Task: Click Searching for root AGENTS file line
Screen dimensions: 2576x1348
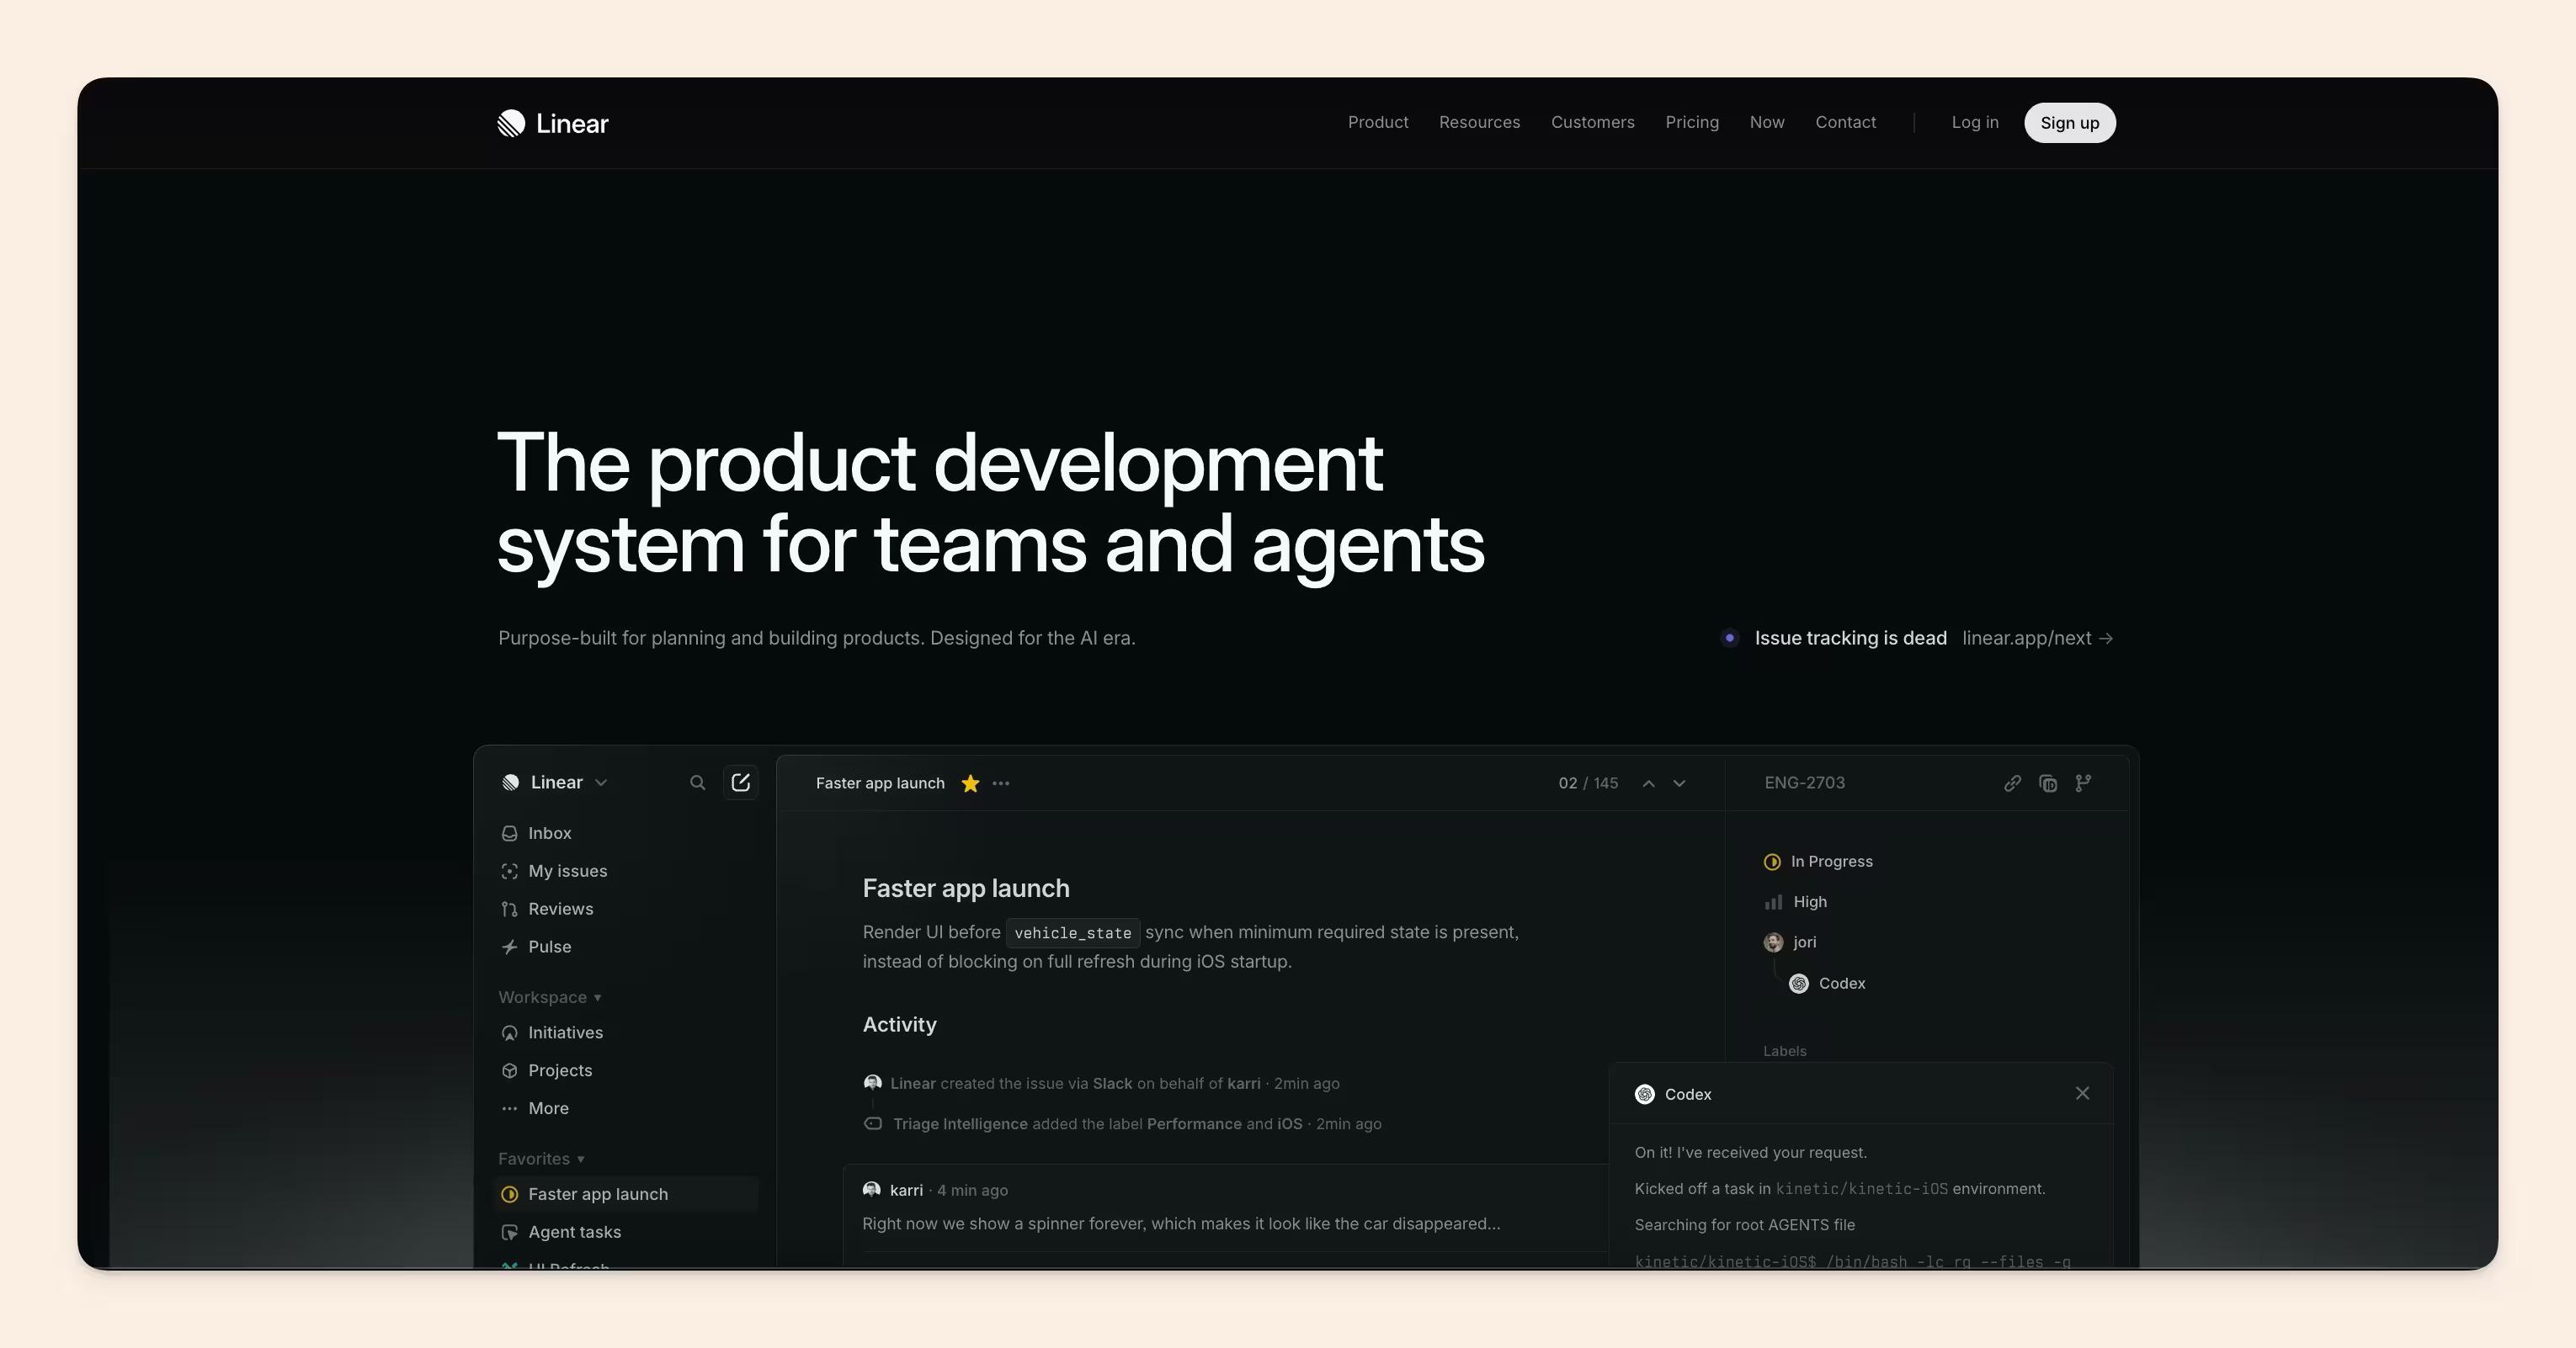Action: click(x=1744, y=1225)
